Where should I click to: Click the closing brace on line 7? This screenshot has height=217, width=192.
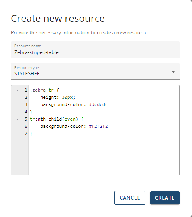(x=31, y=134)
